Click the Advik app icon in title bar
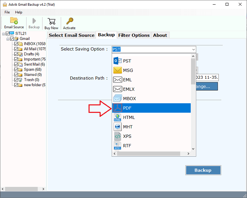This screenshot has height=198, width=247. (5, 4)
